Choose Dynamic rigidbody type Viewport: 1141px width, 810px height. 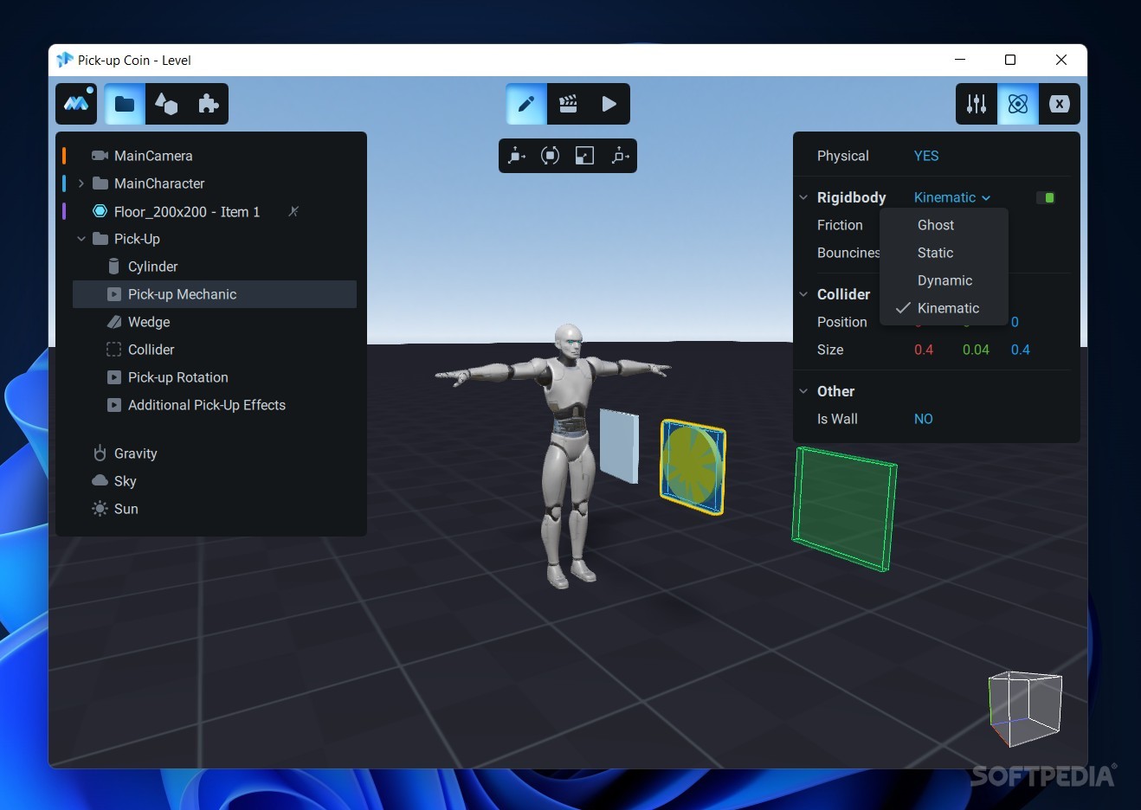(x=944, y=280)
